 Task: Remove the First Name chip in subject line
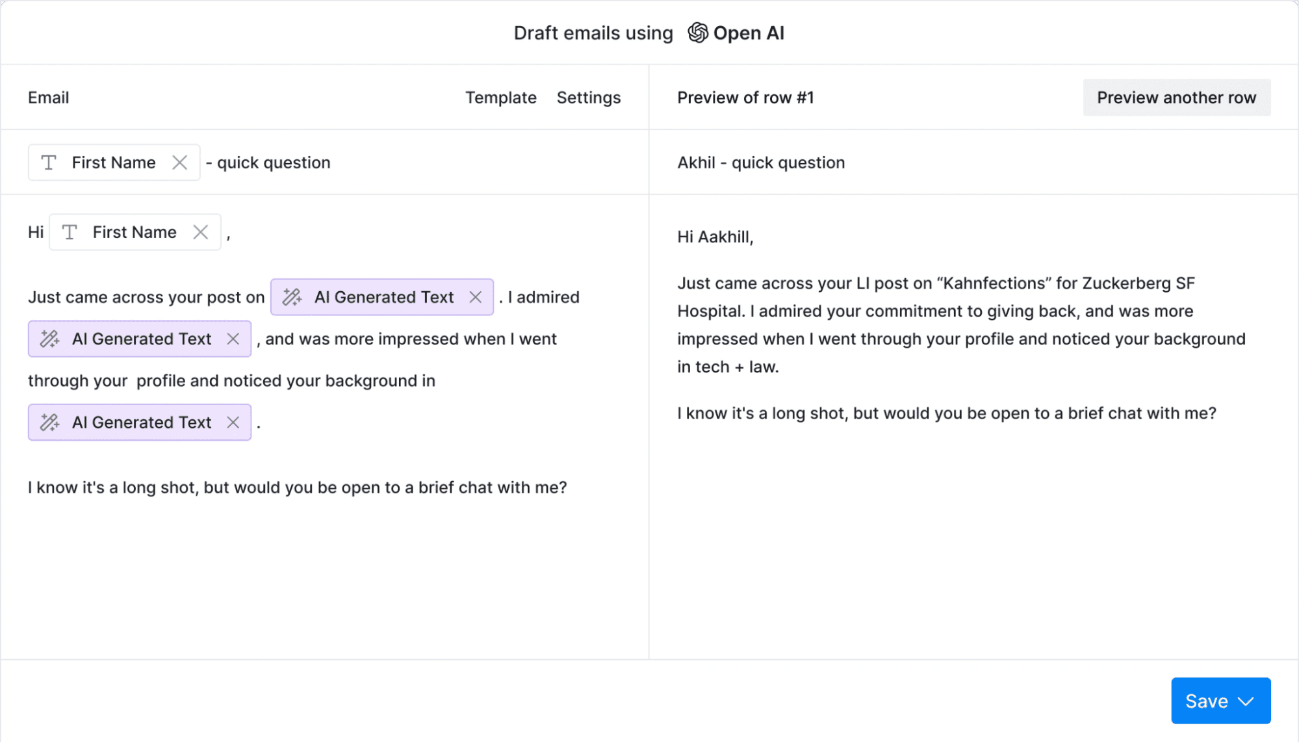pos(180,163)
